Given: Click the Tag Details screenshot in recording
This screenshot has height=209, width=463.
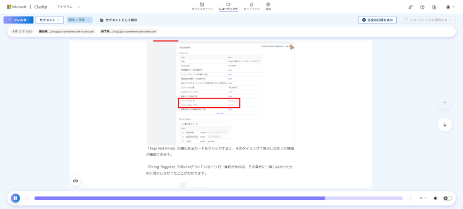Looking at the screenshot, I should pos(220,93).
